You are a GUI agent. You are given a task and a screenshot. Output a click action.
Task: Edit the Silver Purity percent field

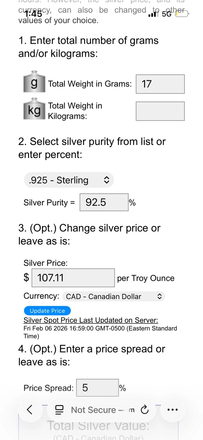point(104,202)
